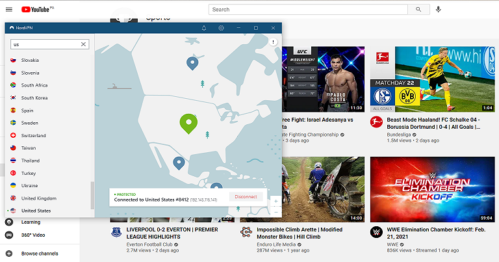Click the South Korea flag icon
The image size is (499, 262).
point(13,98)
